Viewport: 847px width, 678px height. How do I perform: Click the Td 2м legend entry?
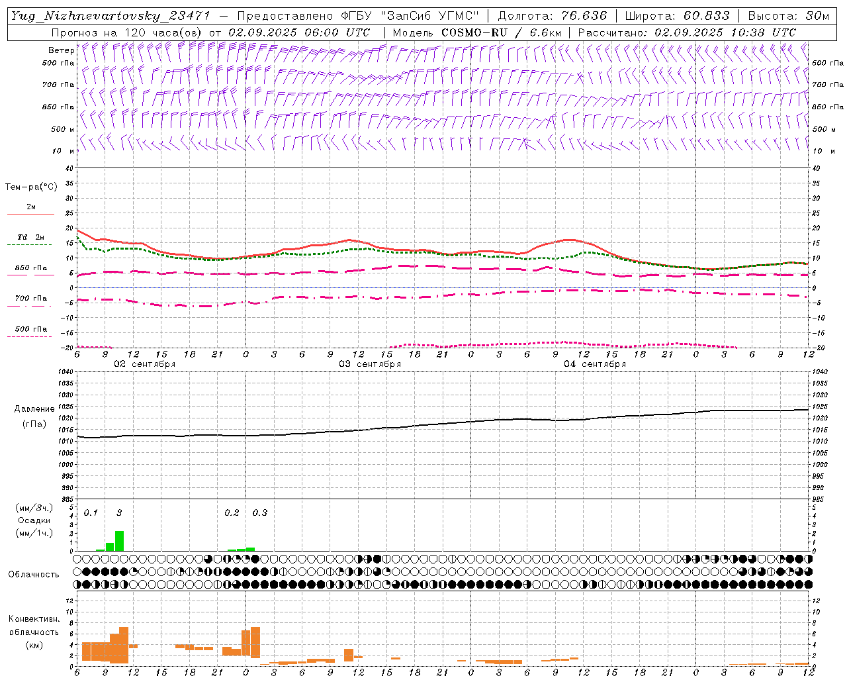pyautogui.click(x=30, y=237)
